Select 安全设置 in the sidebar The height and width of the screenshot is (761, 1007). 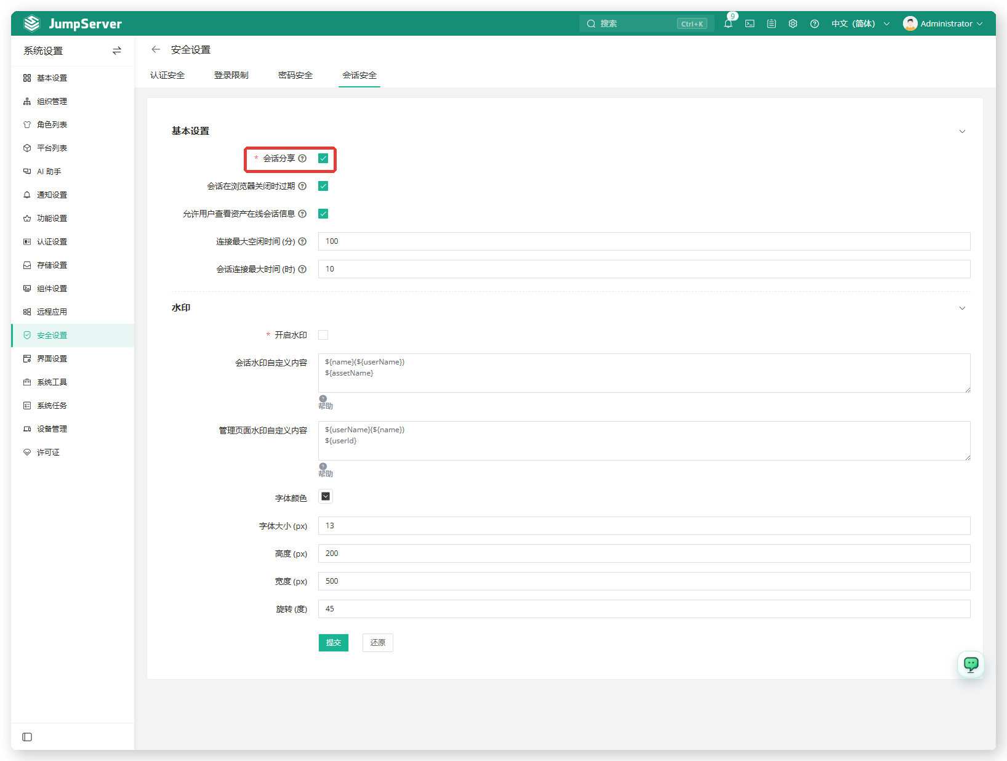(73, 335)
